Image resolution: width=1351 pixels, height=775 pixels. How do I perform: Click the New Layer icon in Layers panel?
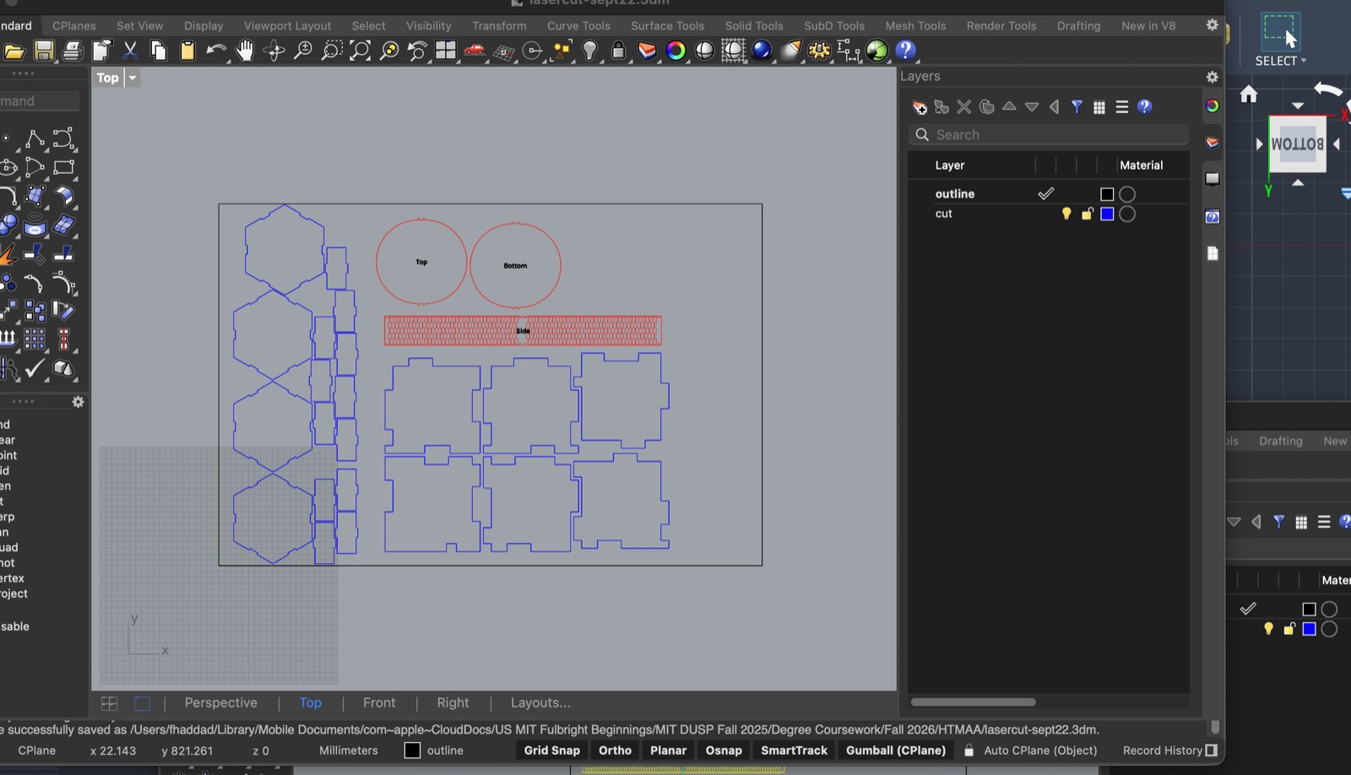pos(920,107)
